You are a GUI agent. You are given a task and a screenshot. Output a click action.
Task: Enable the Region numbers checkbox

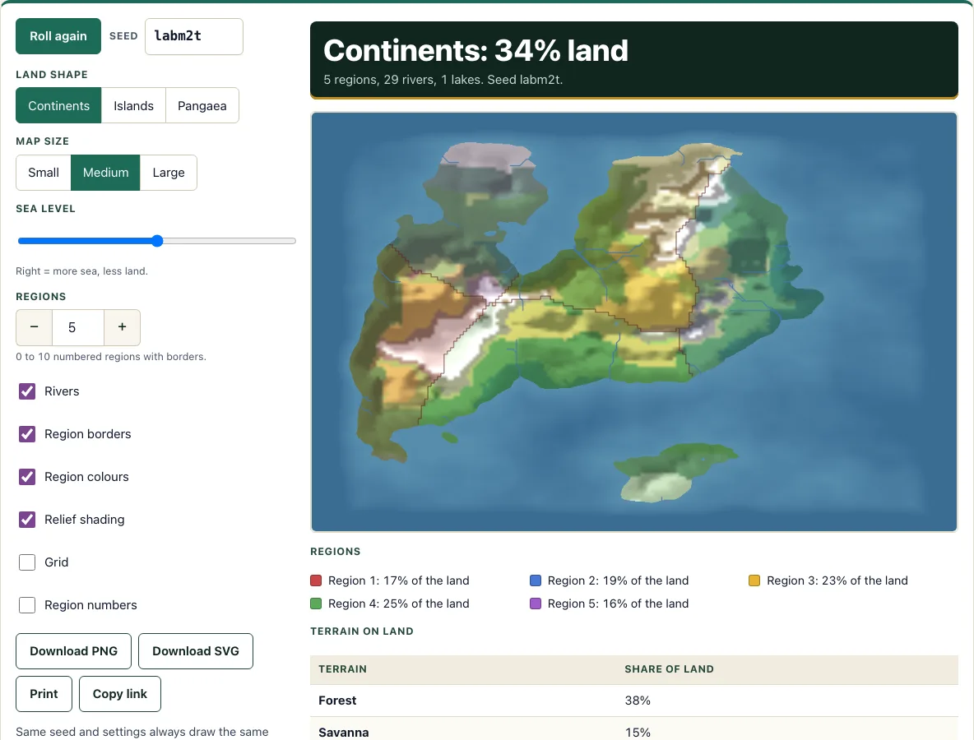pyautogui.click(x=27, y=605)
